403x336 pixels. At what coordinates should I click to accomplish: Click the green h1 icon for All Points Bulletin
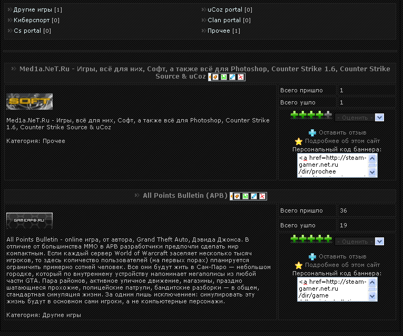(x=245, y=196)
